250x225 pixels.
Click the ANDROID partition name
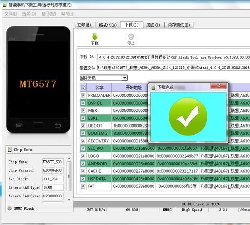tap(97, 164)
